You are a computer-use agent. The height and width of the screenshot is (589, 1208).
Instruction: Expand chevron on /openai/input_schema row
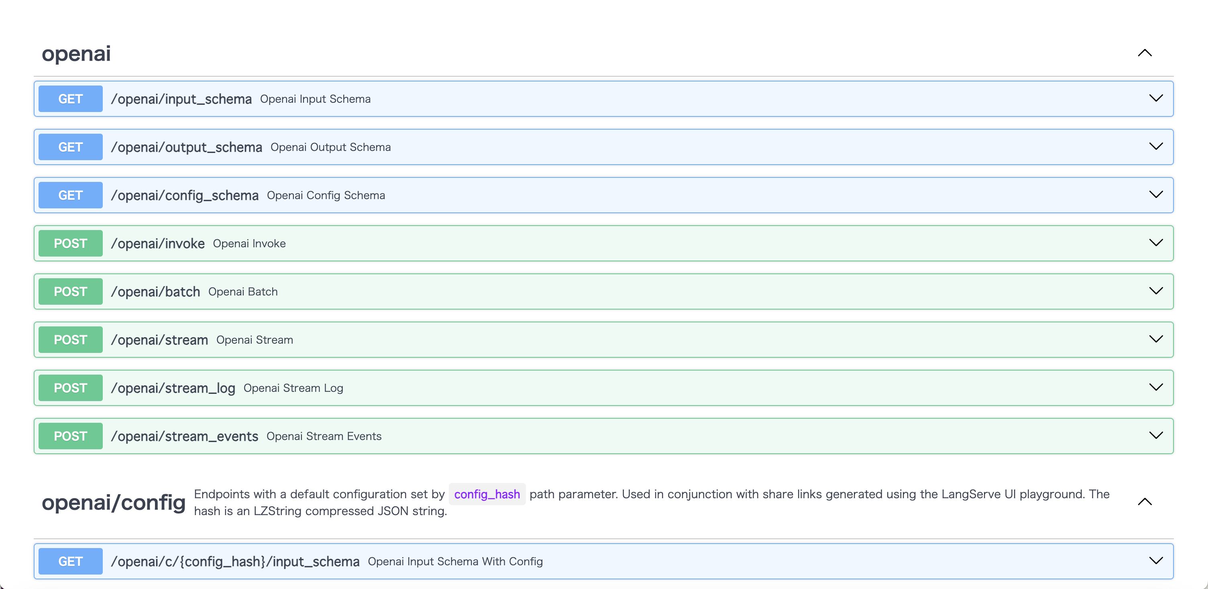(x=1155, y=98)
